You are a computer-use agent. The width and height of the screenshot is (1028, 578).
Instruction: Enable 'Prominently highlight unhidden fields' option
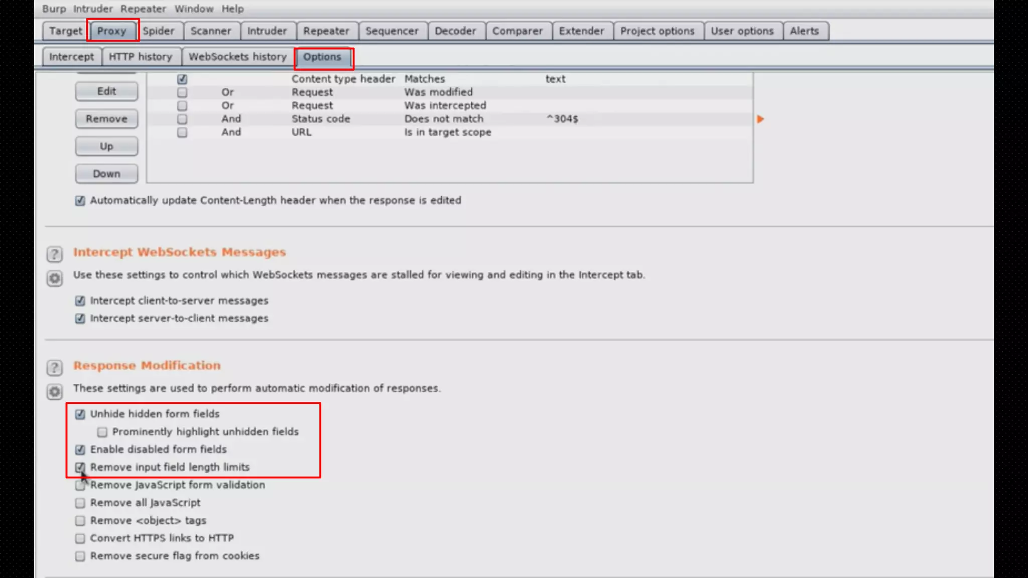[102, 432]
